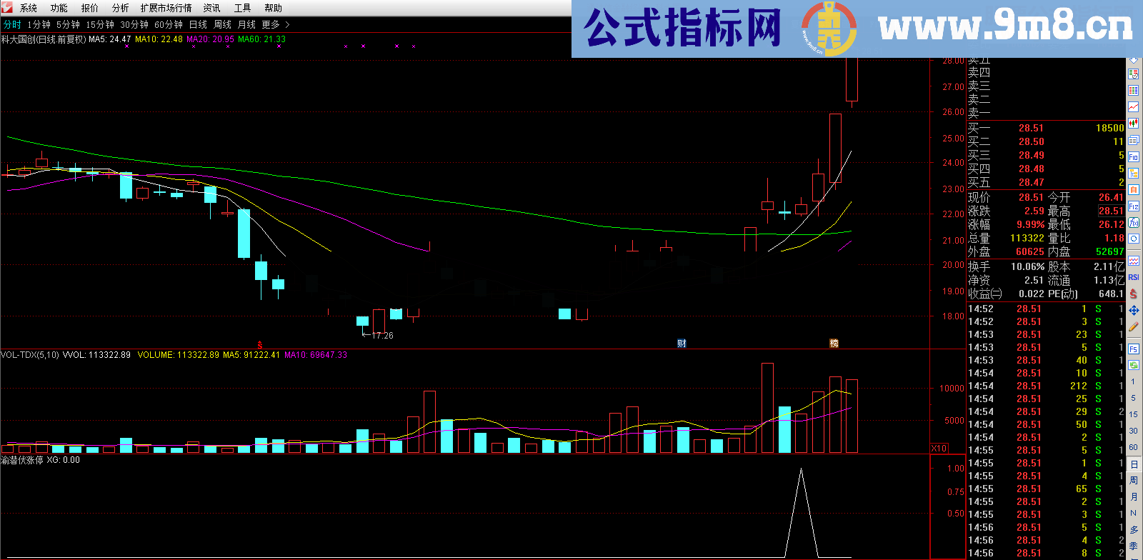Click the red application logo icon
The image size is (1143, 560).
click(7, 7)
